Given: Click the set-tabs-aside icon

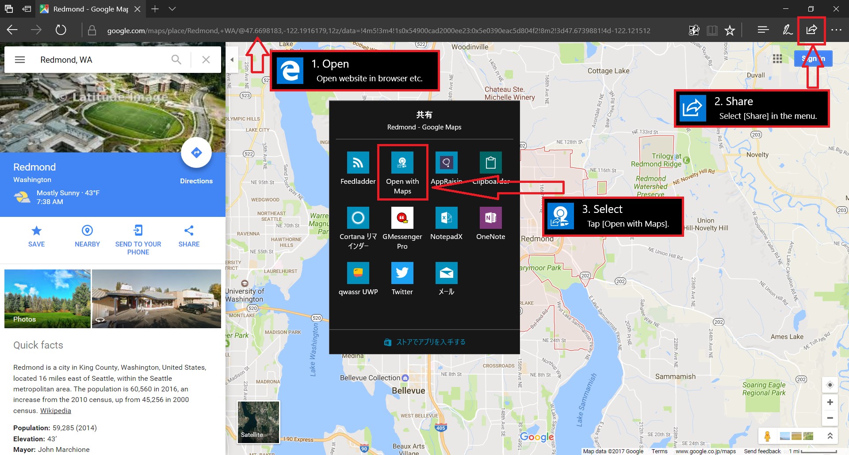Looking at the screenshot, I should 27,9.
